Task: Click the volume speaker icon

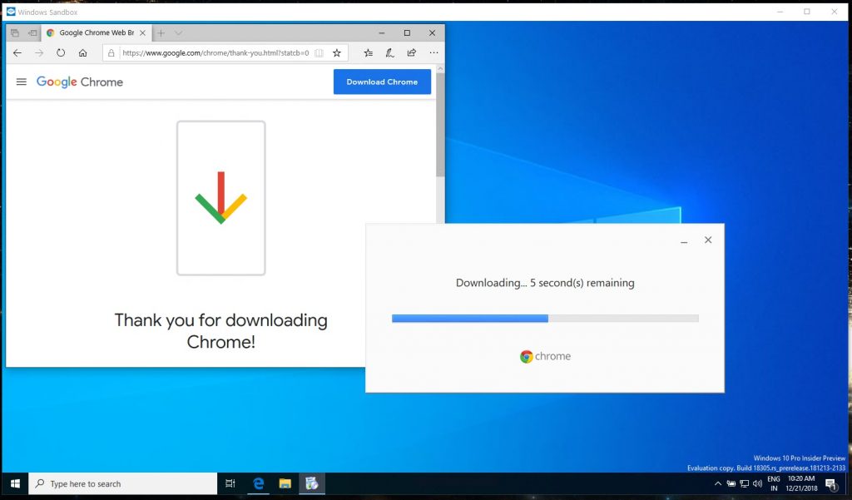Action: coord(757,483)
